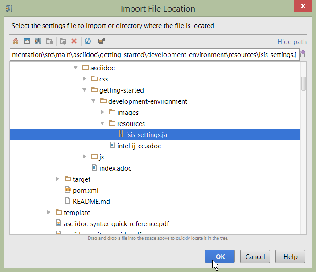Toggle show hidden files and directories
The height and width of the screenshot is (272, 316).
[x=102, y=41]
